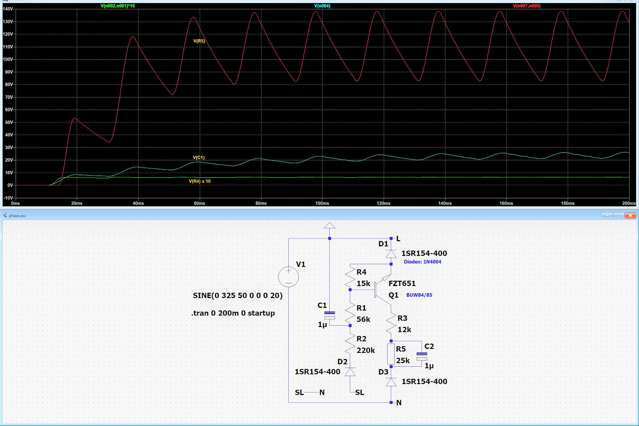The width and height of the screenshot is (639, 426).
Task: Click the yellow V(R5) plot annotation
Action: click(199, 41)
